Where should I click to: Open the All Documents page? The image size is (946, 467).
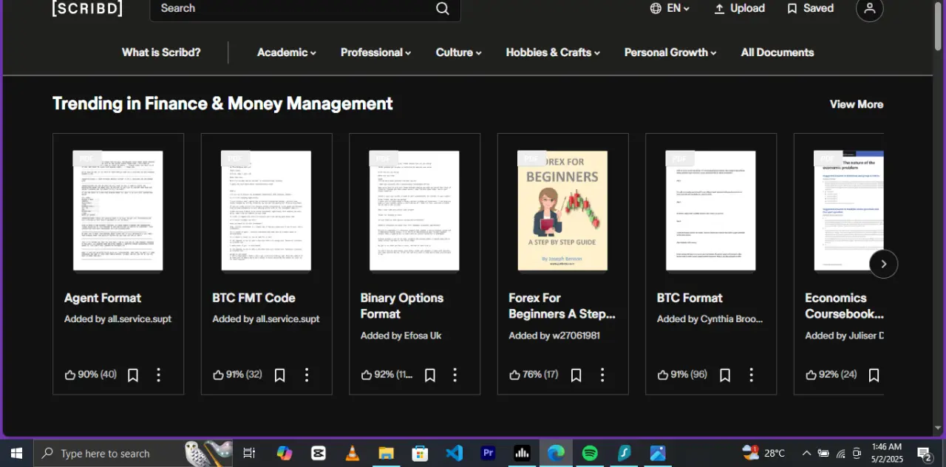[x=777, y=52]
